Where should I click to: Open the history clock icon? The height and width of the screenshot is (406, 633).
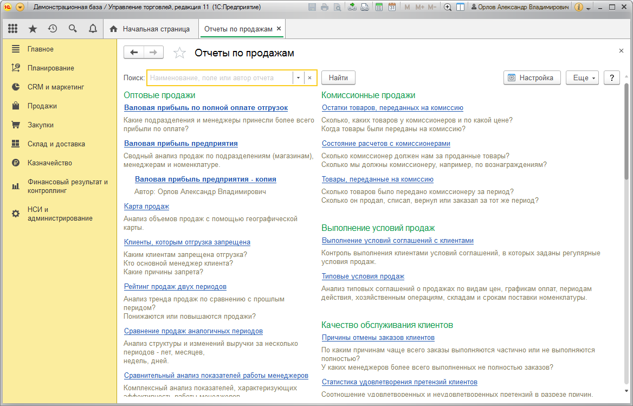tap(53, 29)
